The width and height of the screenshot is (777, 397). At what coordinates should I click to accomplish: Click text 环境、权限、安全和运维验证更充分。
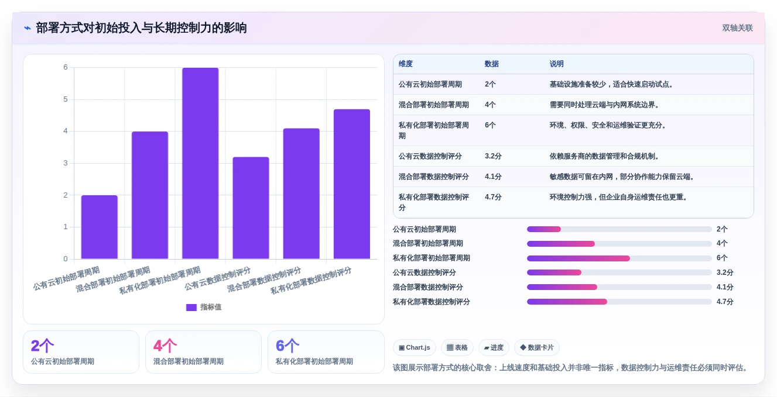(610, 125)
